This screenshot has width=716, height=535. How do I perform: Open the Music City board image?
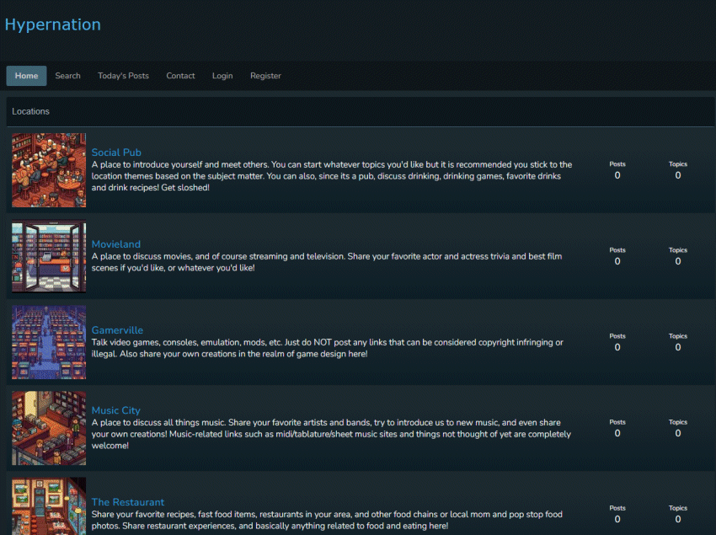coord(49,428)
